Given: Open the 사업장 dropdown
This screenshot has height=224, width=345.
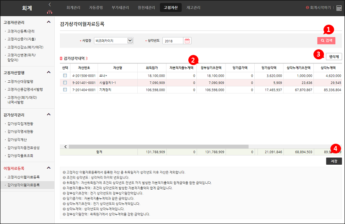Looking at the screenshot, I should coord(130,41).
